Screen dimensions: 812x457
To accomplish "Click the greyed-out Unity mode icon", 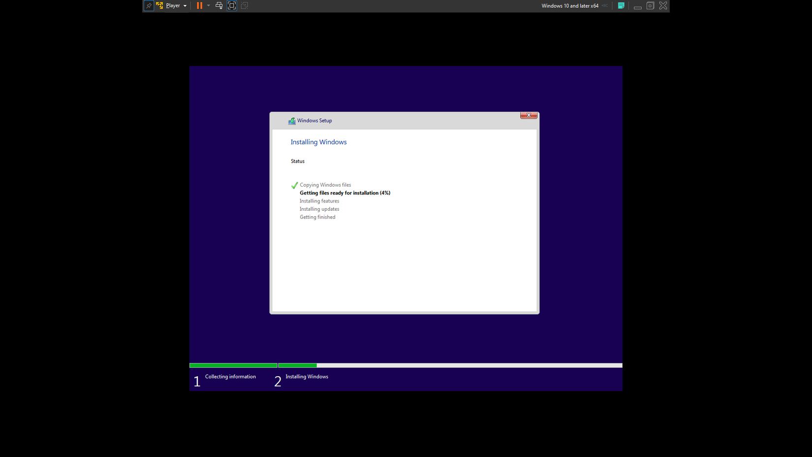I will click(x=245, y=6).
